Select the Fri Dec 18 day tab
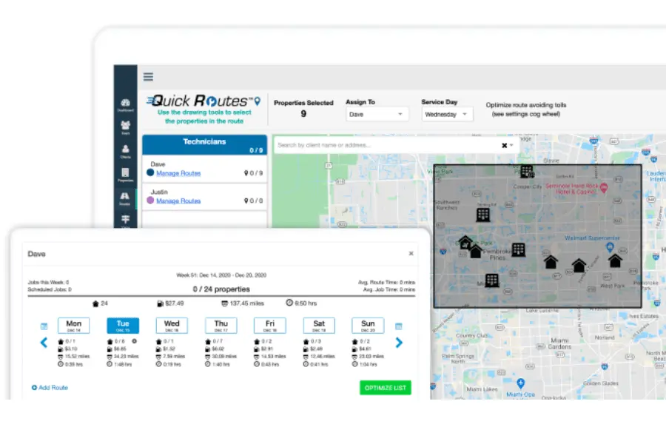Screen dimensions: 666x444 tap(269, 326)
